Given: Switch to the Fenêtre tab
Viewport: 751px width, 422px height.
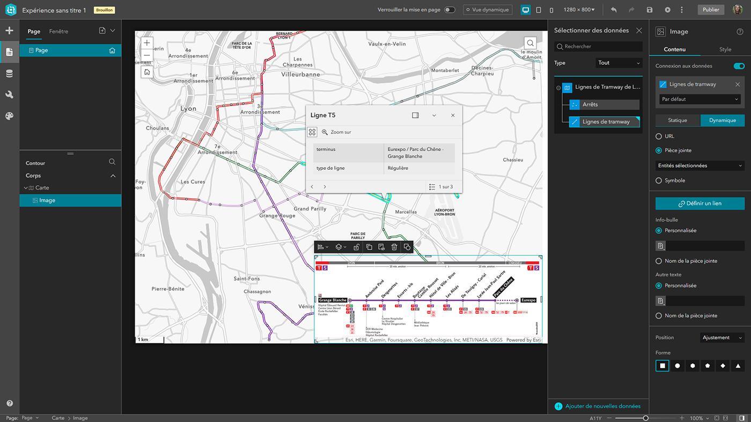Looking at the screenshot, I should 58,31.
